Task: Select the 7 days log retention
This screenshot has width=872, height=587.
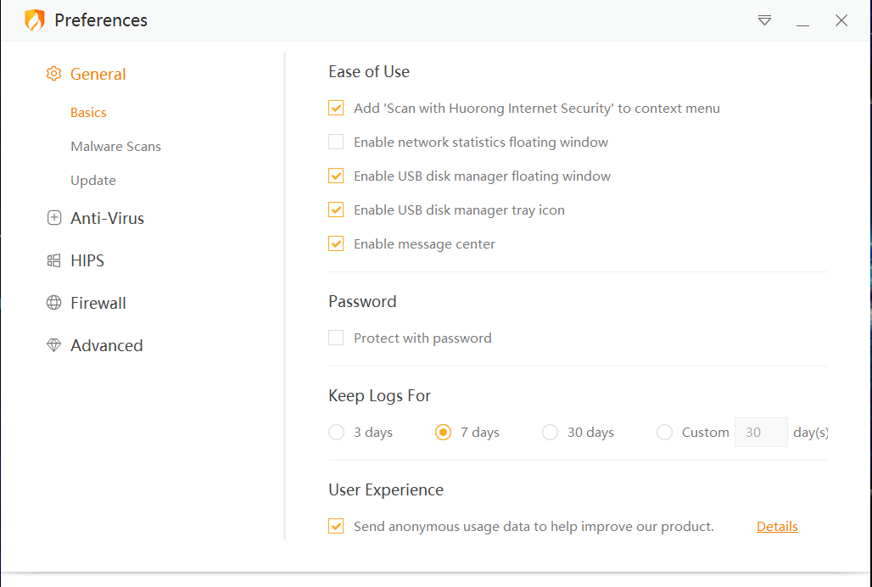Action: point(444,432)
